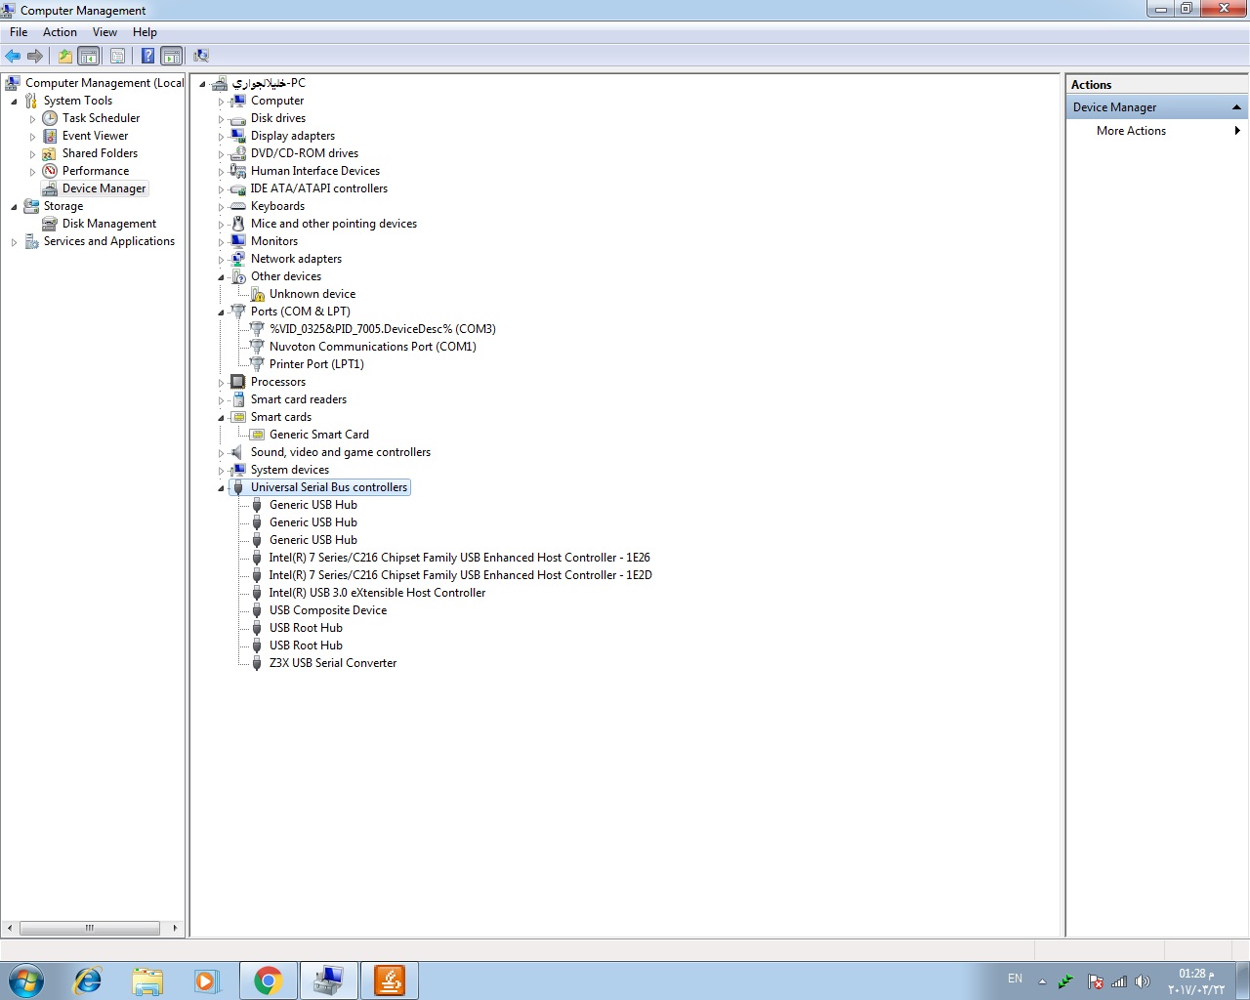Select the COM3 %VID_0325&PID_7005 device
The width and height of the screenshot is (1250, 1000).
pos(383,329)
